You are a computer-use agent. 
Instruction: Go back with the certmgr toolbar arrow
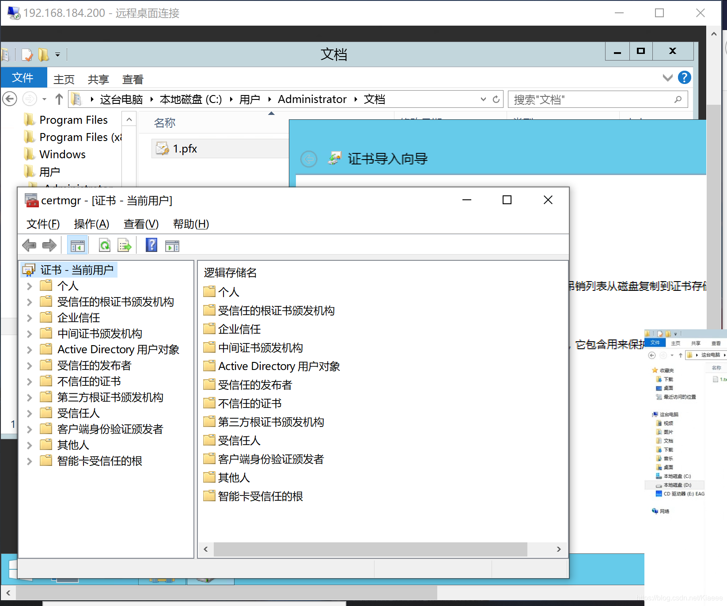[x=29, y=245]
